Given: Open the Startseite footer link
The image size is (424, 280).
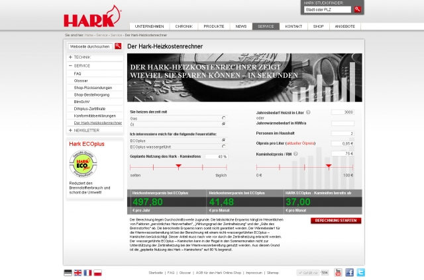Looking at the screenshot, I should point(156,273).
